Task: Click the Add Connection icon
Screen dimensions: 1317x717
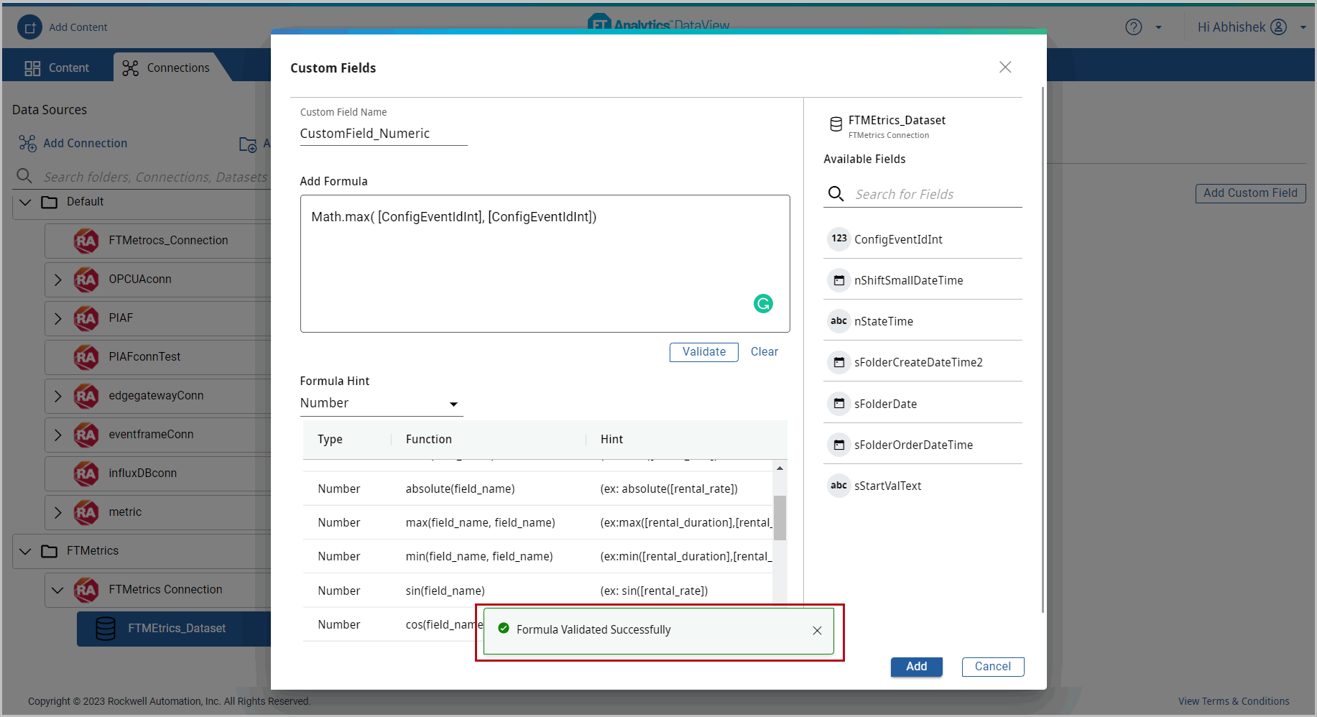Action: (27, 144)
